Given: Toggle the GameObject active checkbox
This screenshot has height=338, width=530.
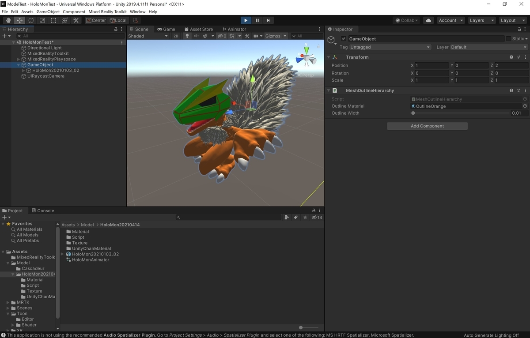Looking at the screenshot, I should pos(344,39).
